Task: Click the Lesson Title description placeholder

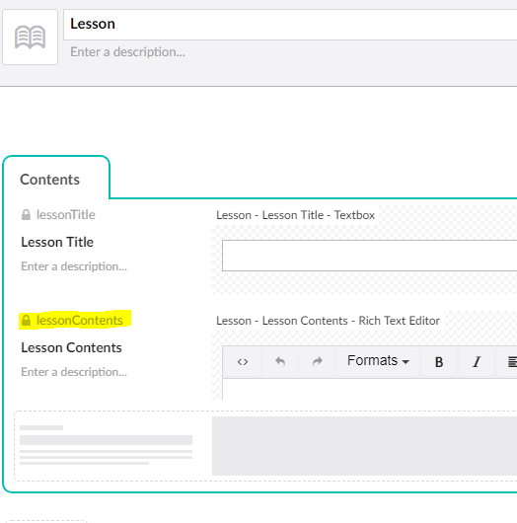Action: click(74, 266)
